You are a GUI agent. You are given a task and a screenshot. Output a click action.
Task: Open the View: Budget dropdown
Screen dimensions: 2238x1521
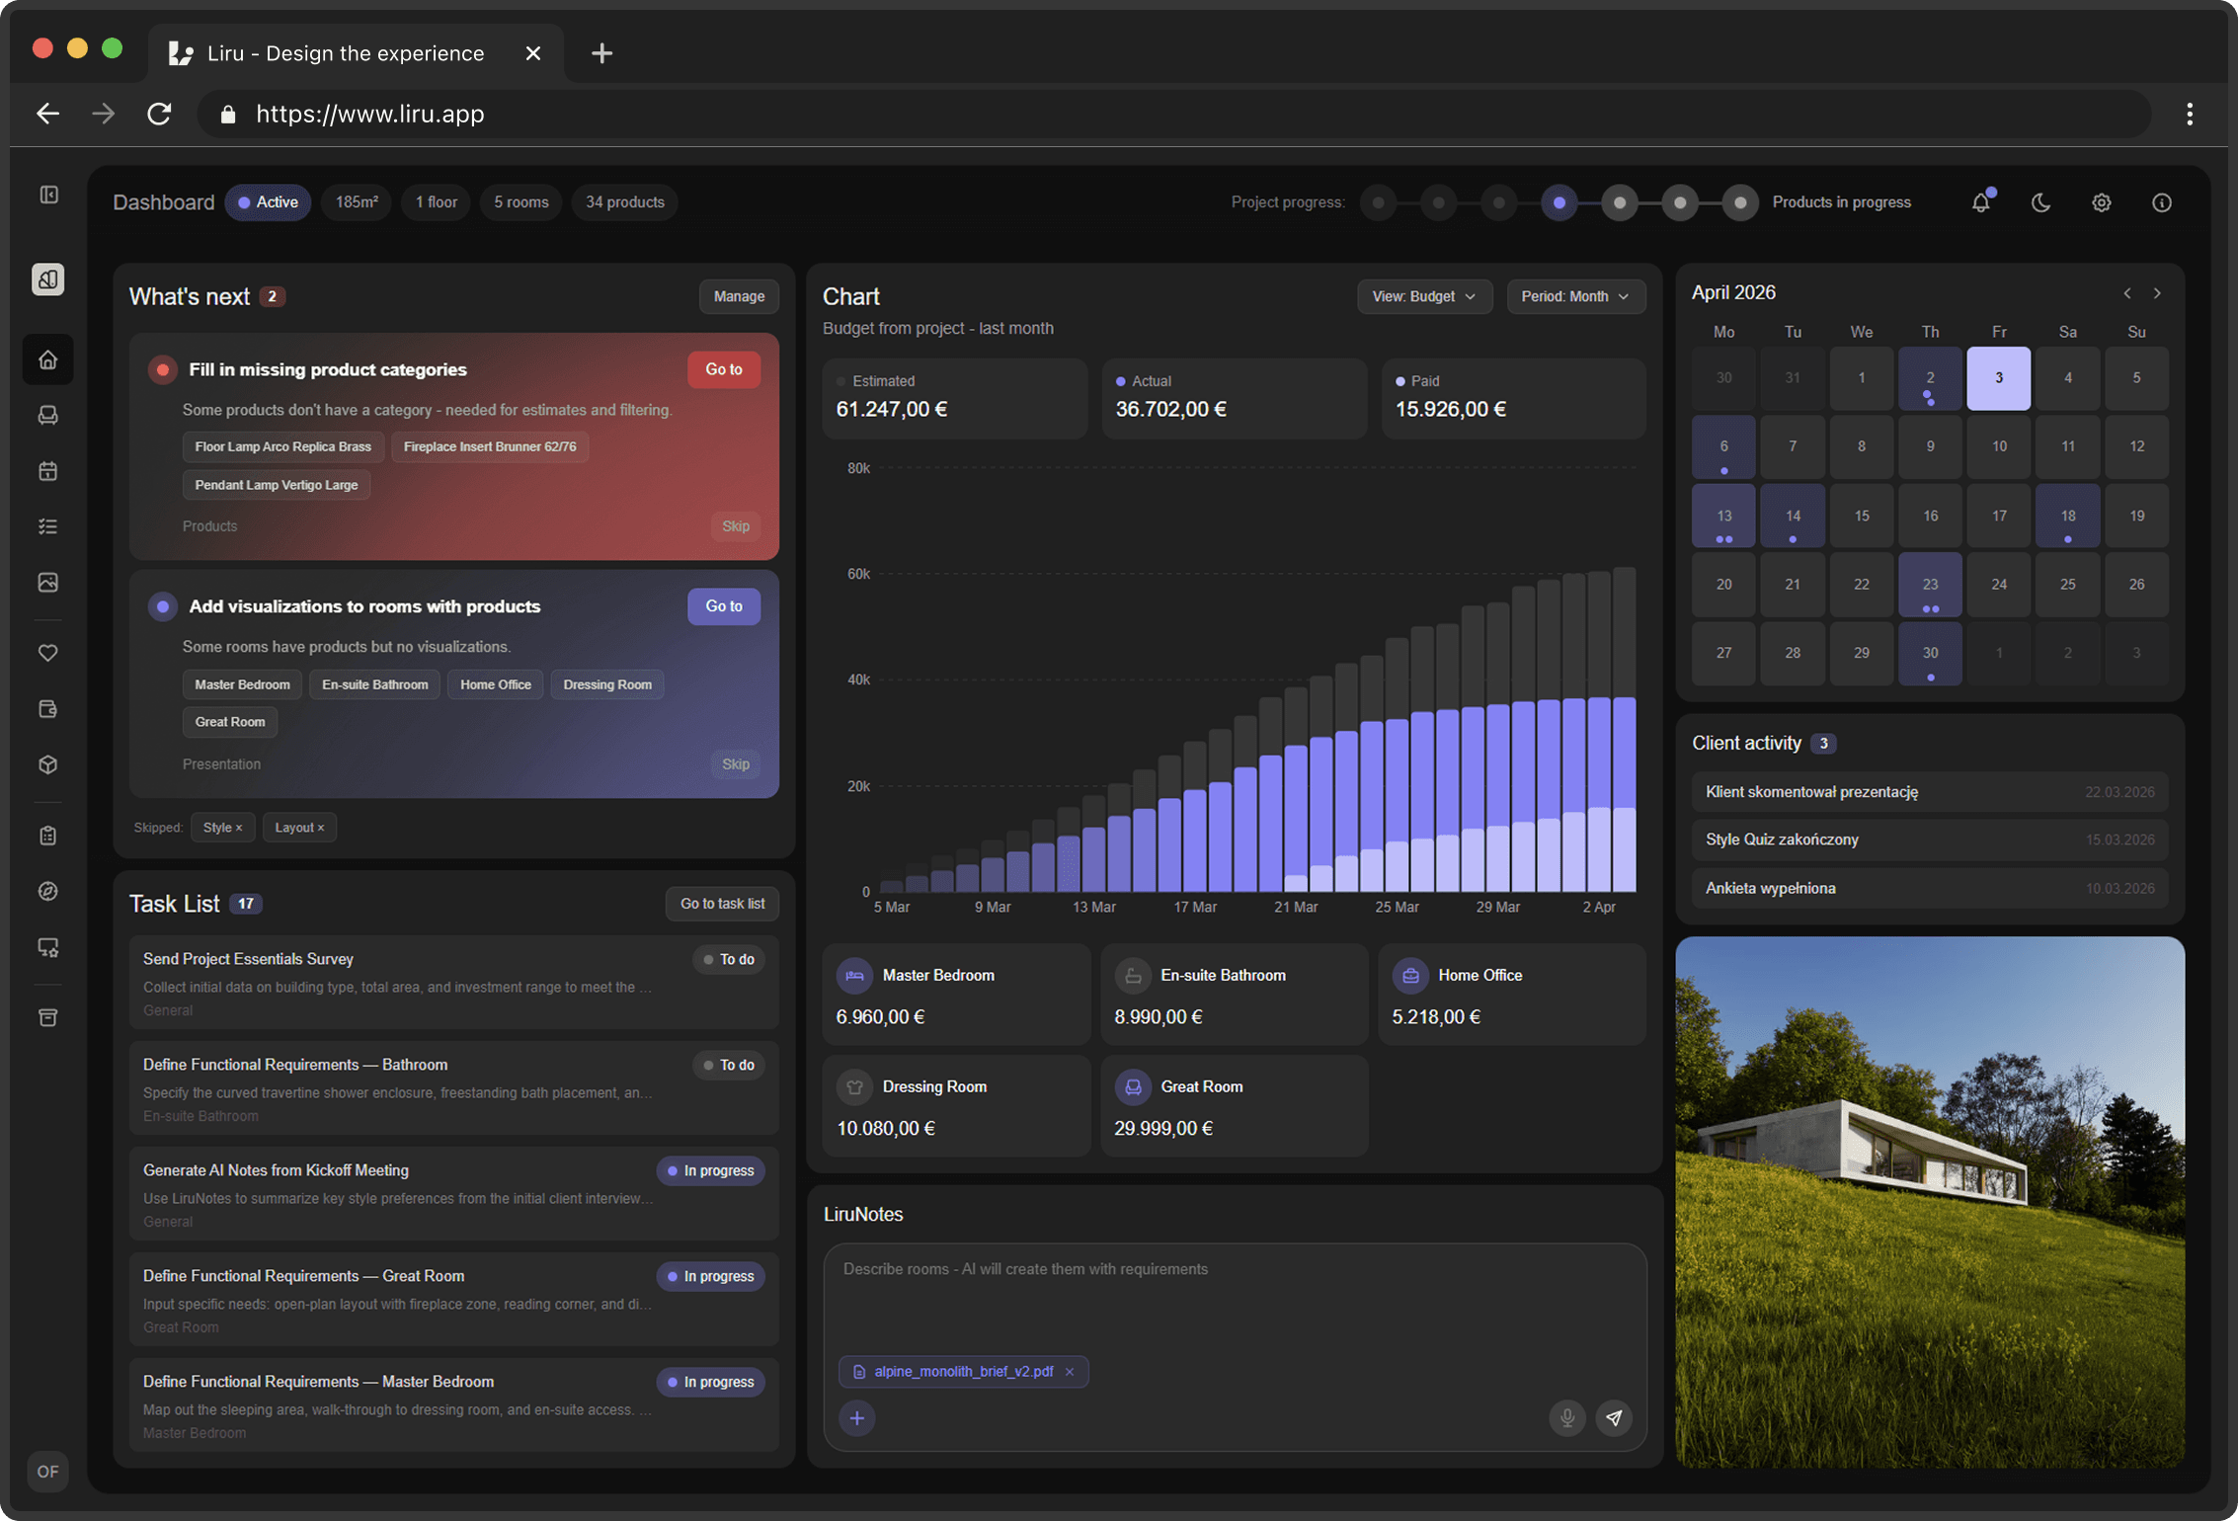click(x=1424, y=296)
